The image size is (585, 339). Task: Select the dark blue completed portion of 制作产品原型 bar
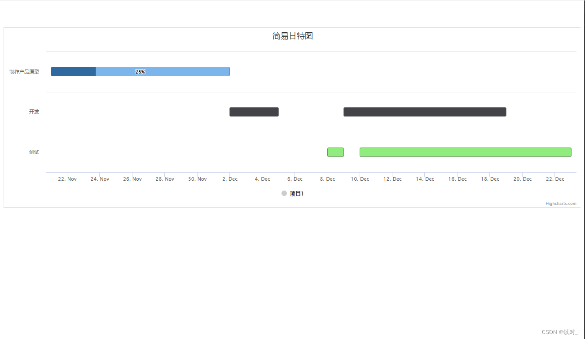click(x=73, y=72)
